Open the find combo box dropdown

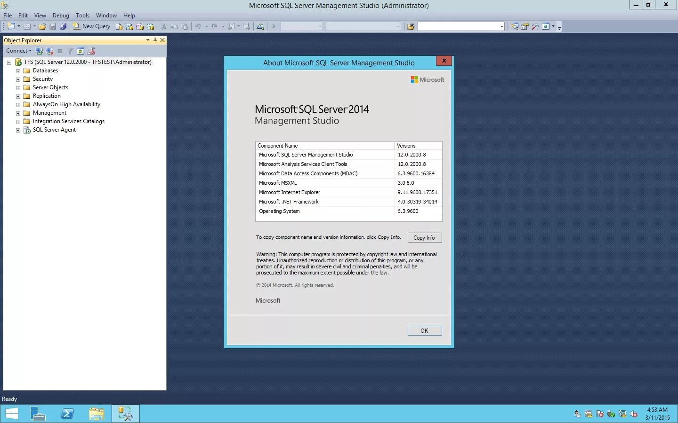click(x=501, y=26)
